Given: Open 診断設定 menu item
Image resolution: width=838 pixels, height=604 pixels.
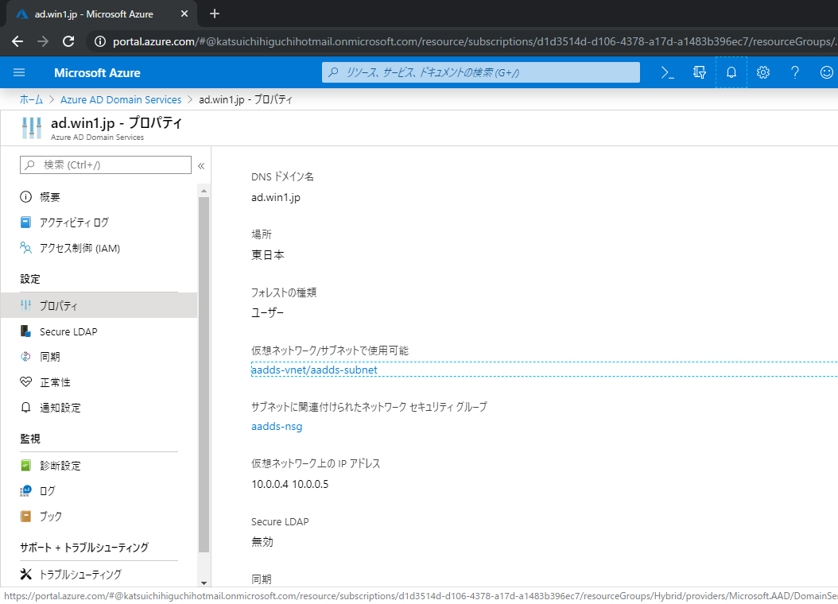Looking at the screenshot, I should click(x=99, y=465).
